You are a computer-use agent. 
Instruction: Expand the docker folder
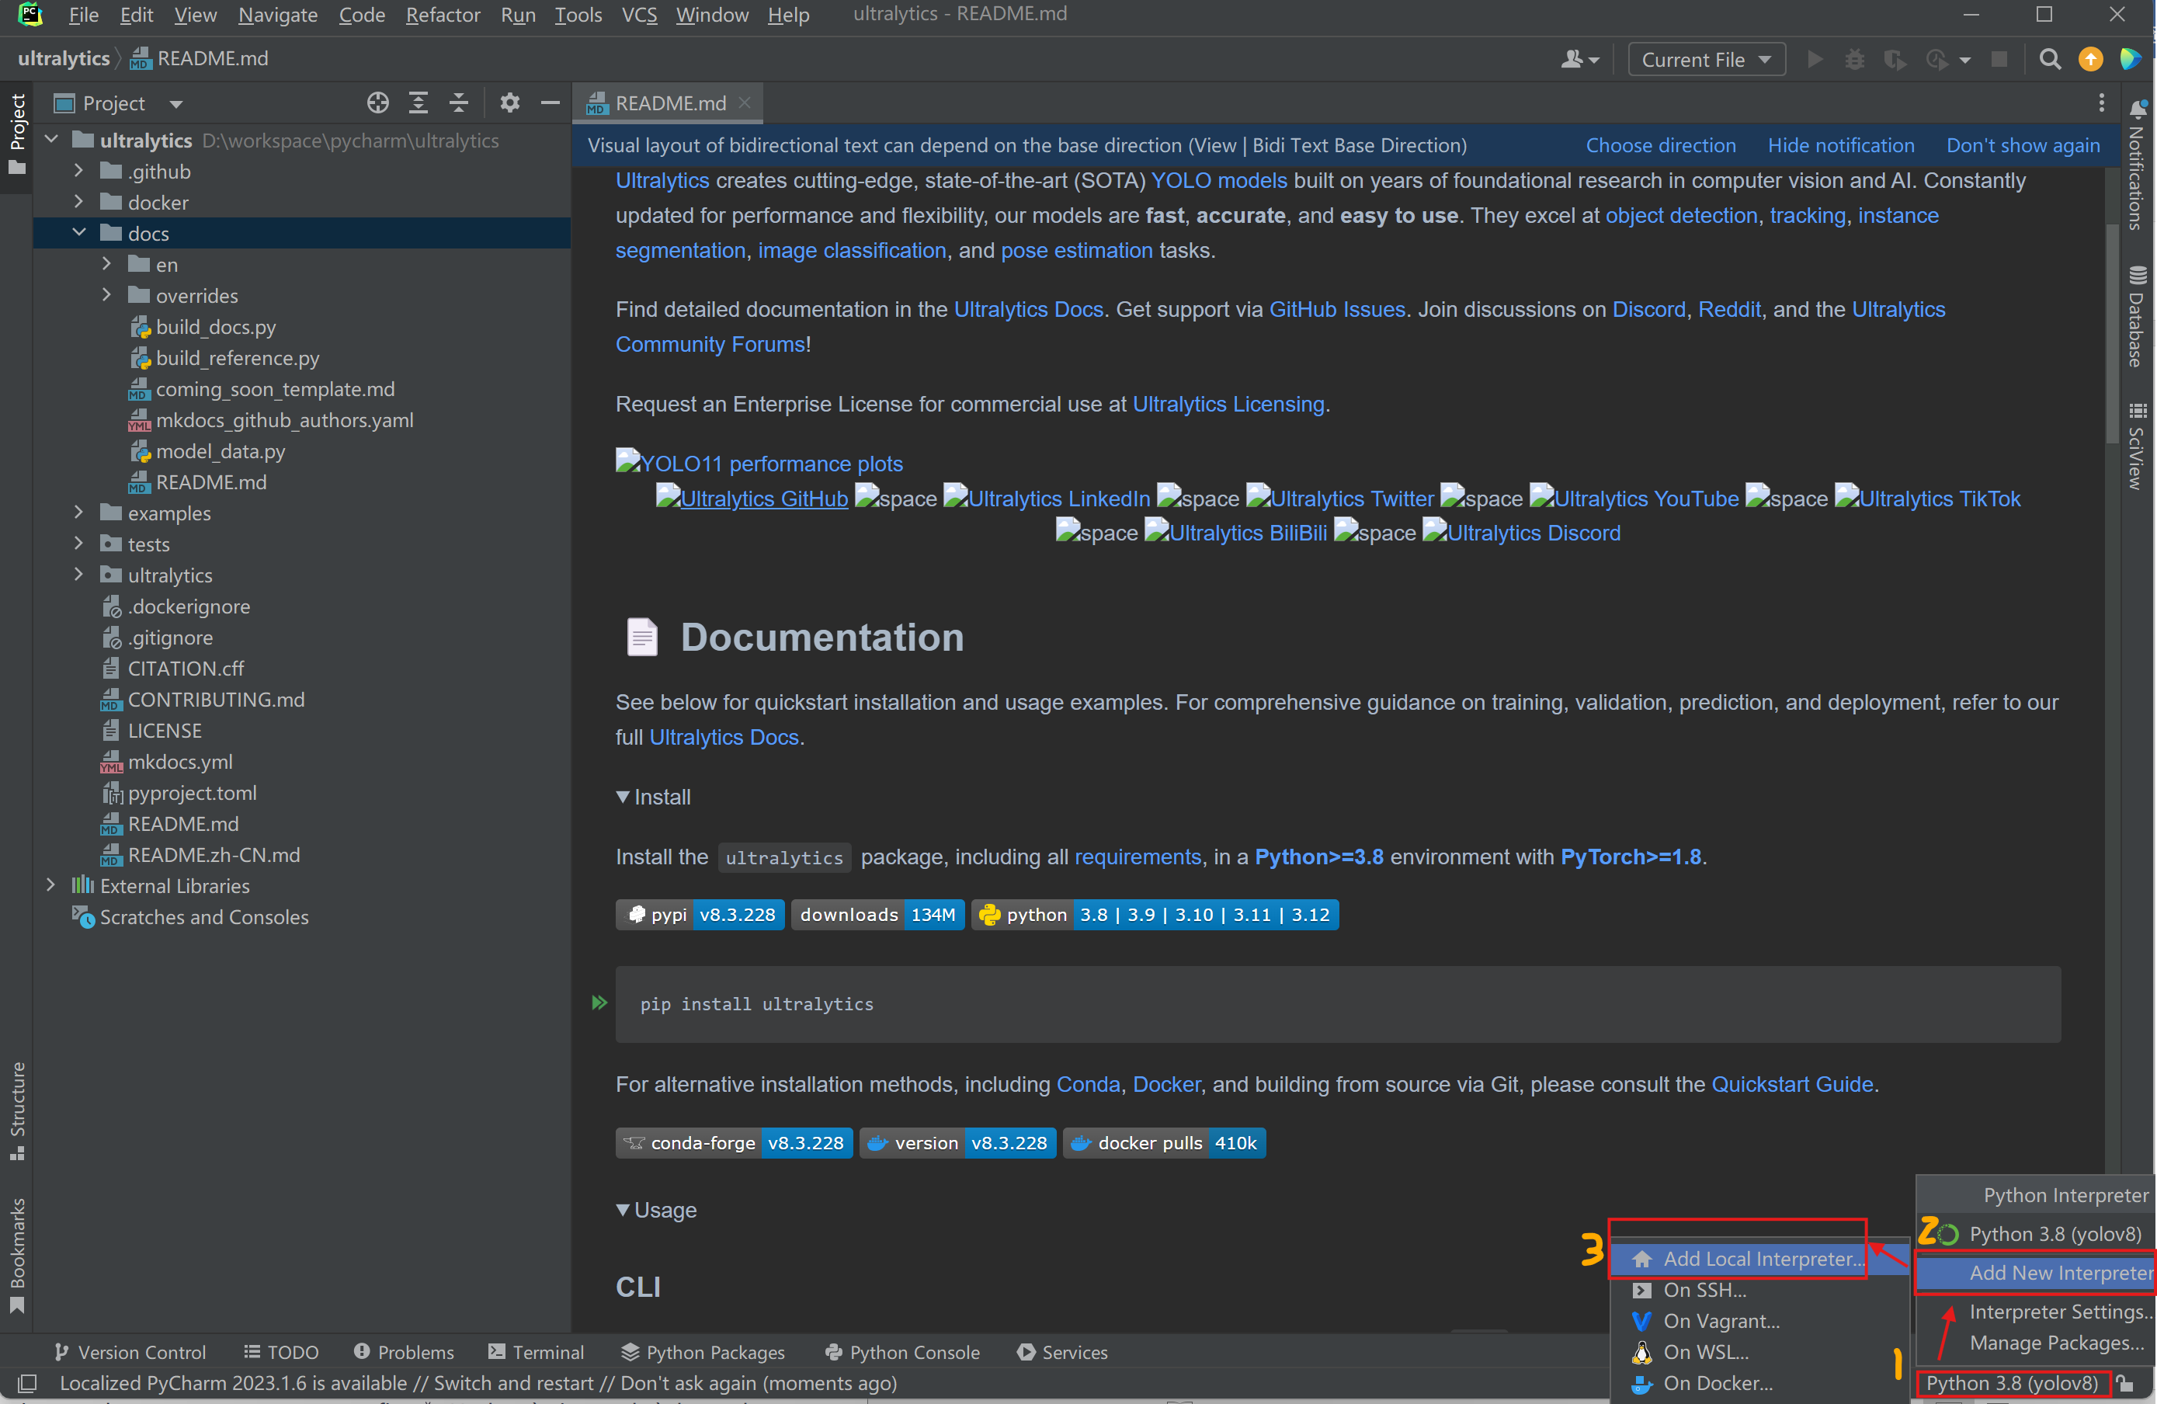pos(79,201)
